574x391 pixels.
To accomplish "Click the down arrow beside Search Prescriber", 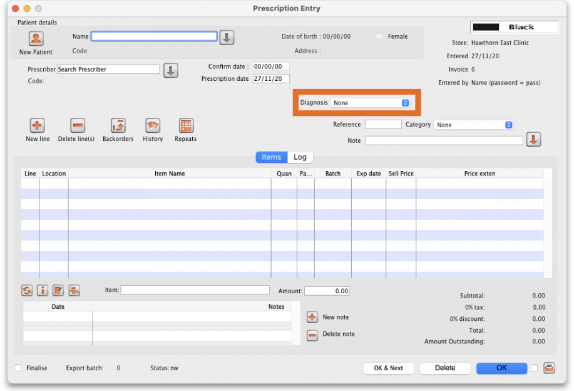I will (x=171, y=71).
